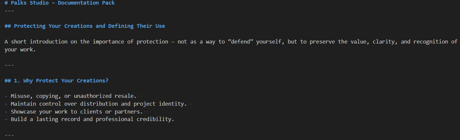Image resolution: width=460 pixels, height=140 pixels.
Task: Click the last horizontal rule at bottom
Action: (x=9, y=135)
